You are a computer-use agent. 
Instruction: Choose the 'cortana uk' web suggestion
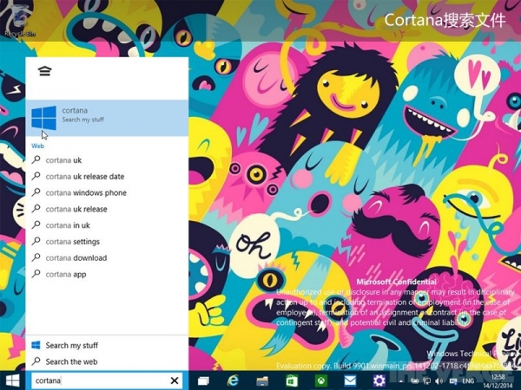pyautogui.click(x=107, y=160)
